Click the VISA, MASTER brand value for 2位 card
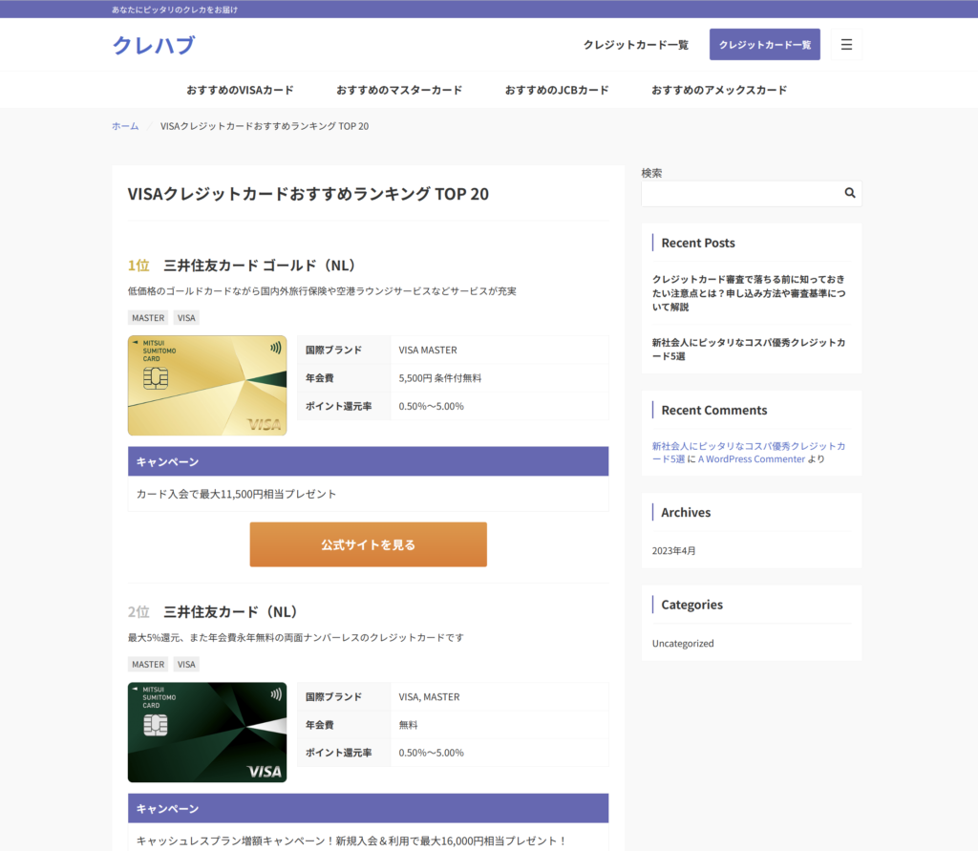Viewport: 978px width, 851px height. (429, 697)
